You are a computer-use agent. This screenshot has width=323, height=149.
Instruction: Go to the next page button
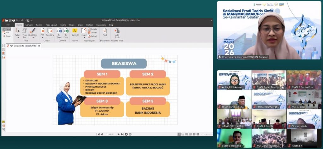coord(119,134)
